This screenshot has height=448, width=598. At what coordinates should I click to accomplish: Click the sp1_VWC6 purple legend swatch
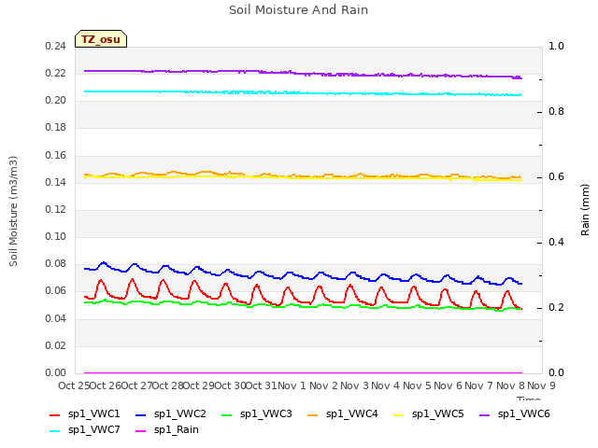[484, 415]
